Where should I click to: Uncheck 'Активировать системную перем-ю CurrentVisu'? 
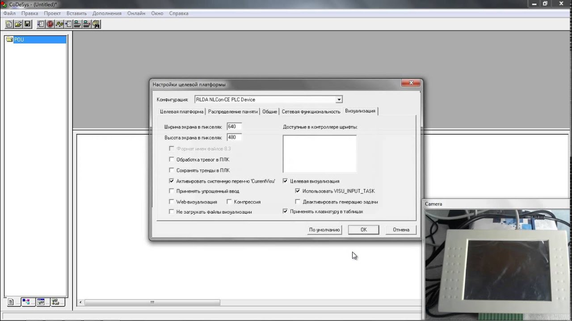pos(172,181)
